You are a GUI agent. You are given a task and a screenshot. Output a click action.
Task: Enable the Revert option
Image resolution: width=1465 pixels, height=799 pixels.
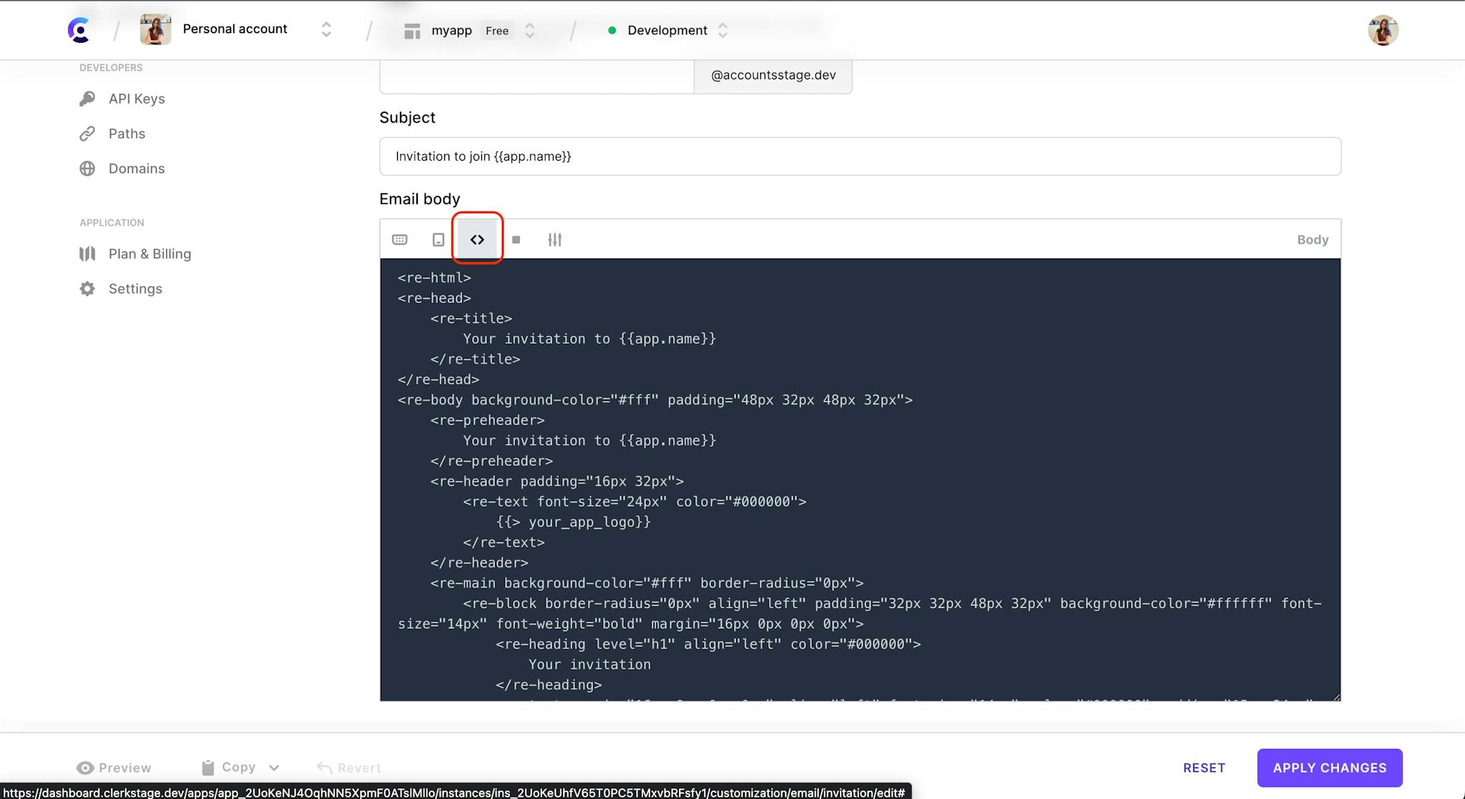pos(348,768)
